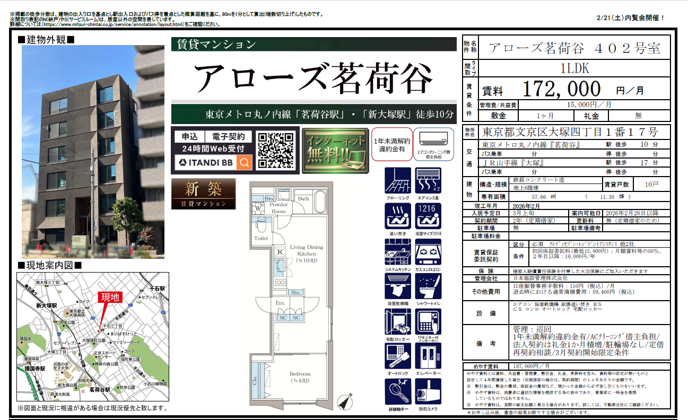Click the シャワートイレ icon
This screenshot has height=420, width=688.
pos(428,286)
